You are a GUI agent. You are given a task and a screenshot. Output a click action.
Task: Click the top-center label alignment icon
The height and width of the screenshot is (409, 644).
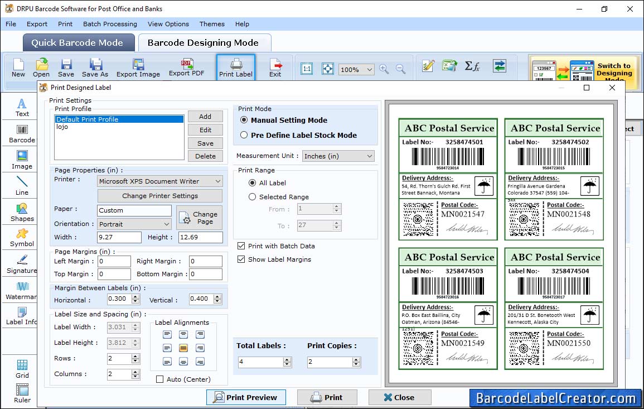[x=183, y=335]
